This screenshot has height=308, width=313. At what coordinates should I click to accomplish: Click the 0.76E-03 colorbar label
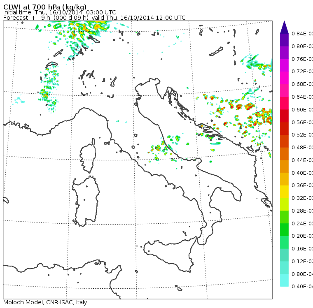pos(302,59)
